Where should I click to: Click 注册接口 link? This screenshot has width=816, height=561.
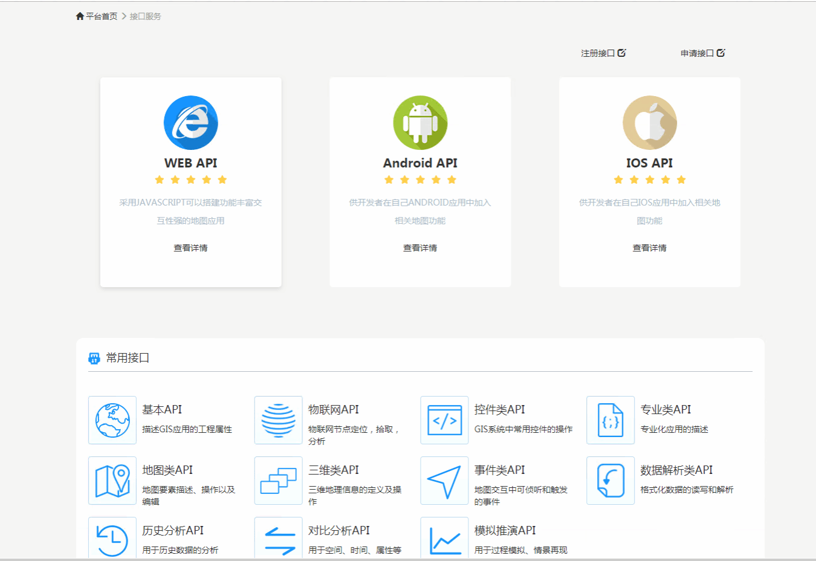point(598,53)
